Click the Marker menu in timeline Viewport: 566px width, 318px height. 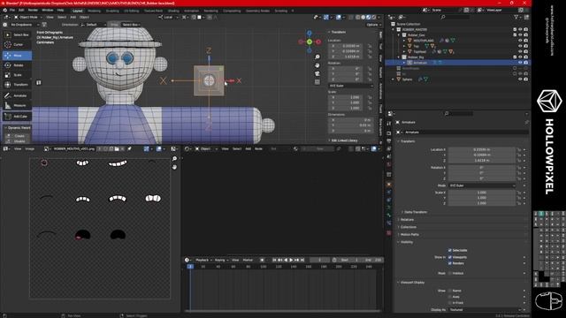pos(248,260)
